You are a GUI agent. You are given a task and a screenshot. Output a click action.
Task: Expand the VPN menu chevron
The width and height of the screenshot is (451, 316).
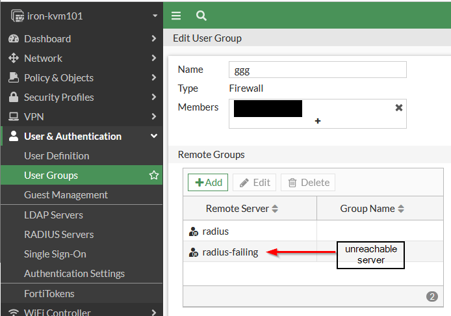pyautogui.click(x=154, y=116)
